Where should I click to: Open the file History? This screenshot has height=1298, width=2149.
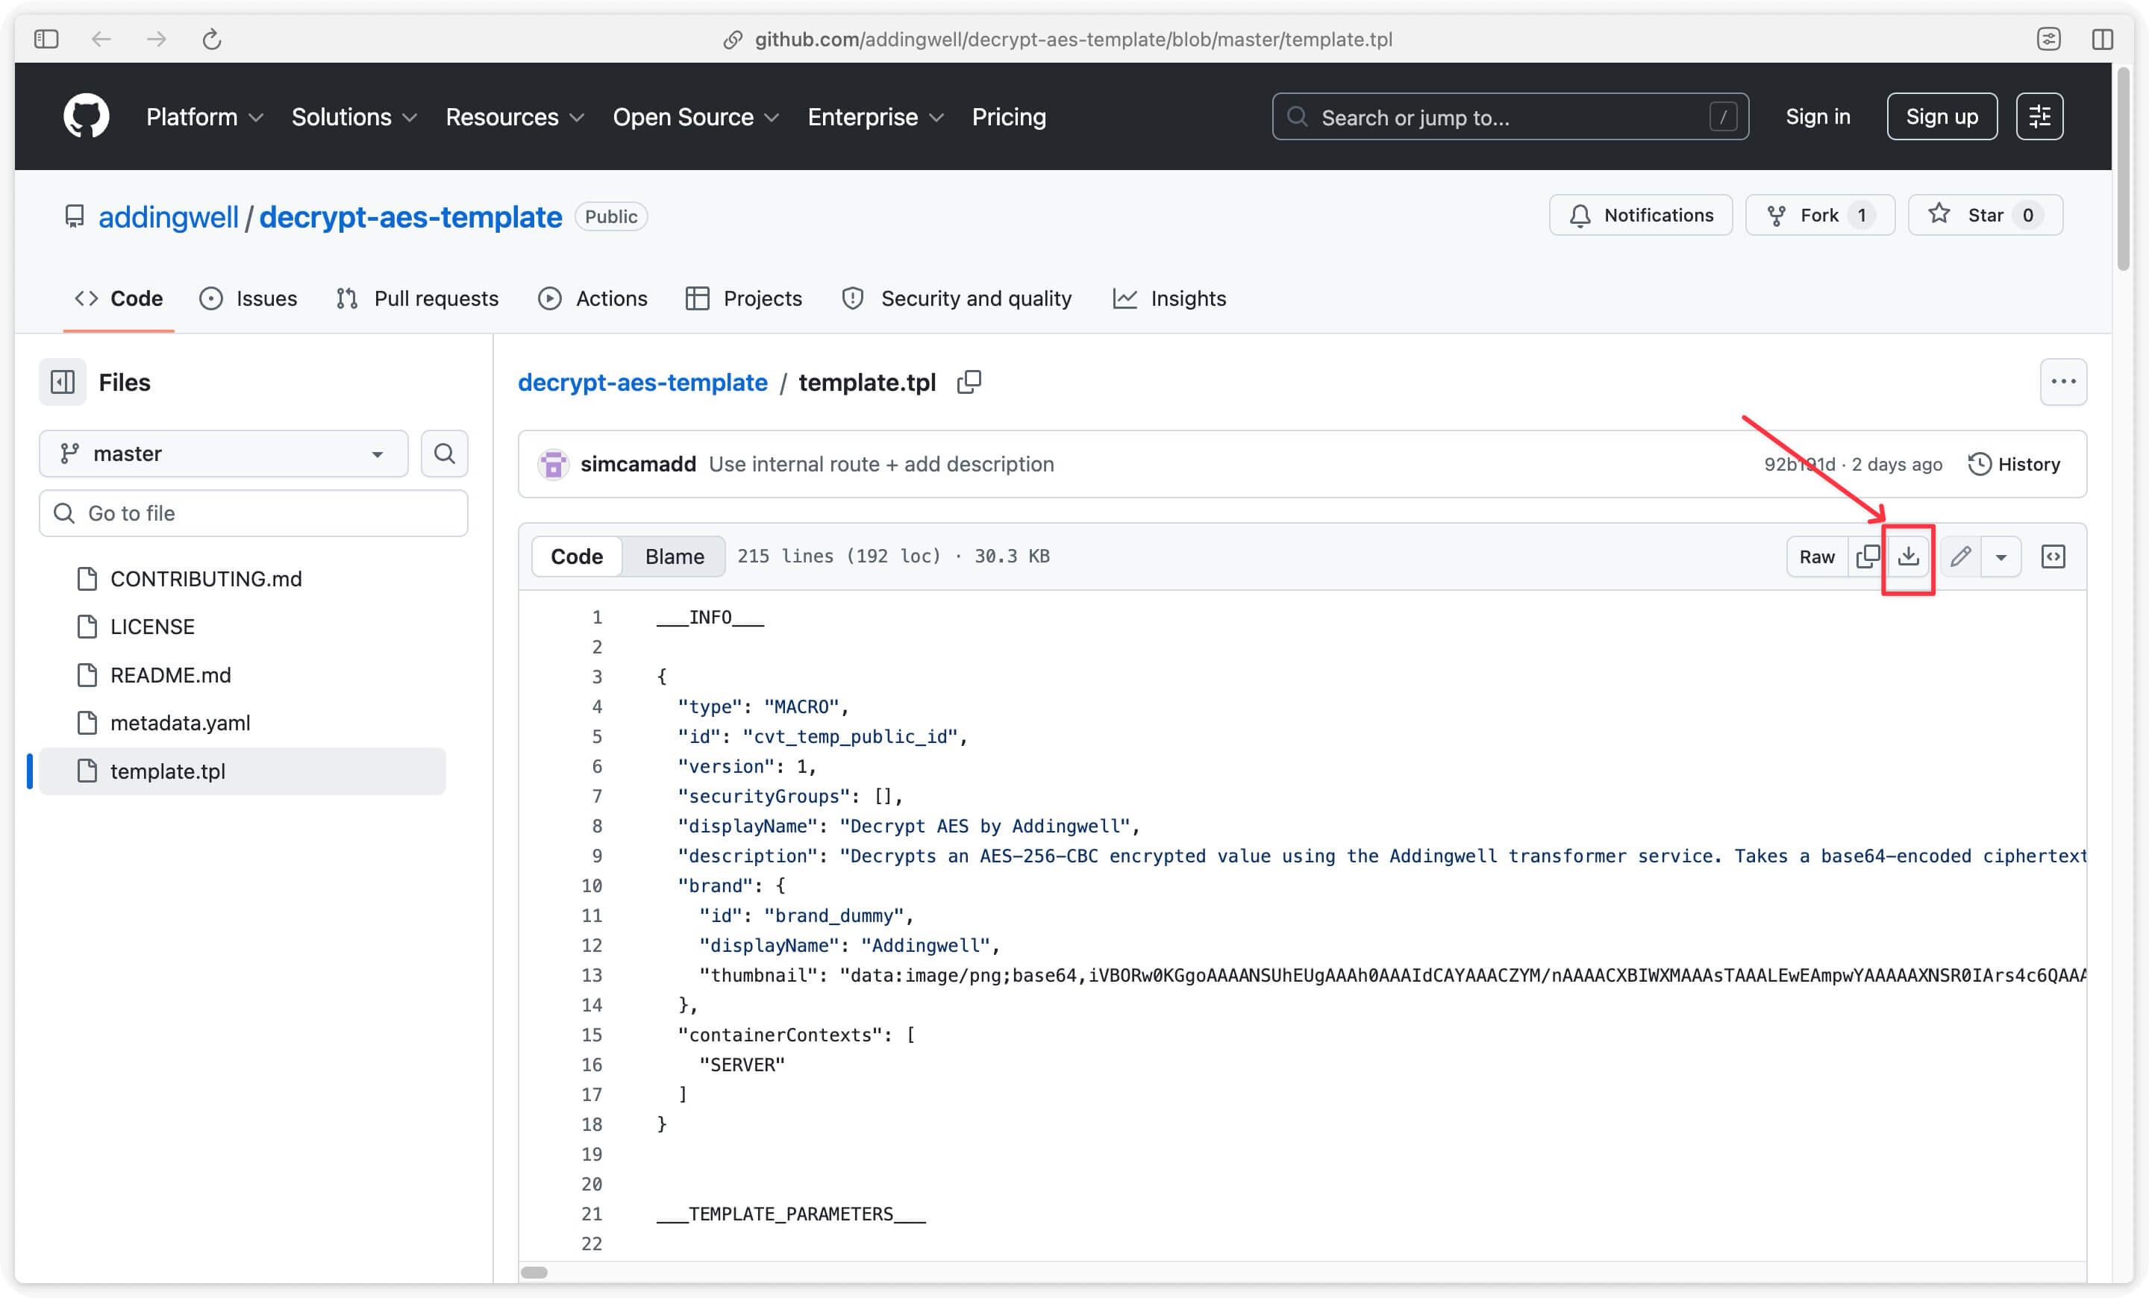pos(2014,464)
